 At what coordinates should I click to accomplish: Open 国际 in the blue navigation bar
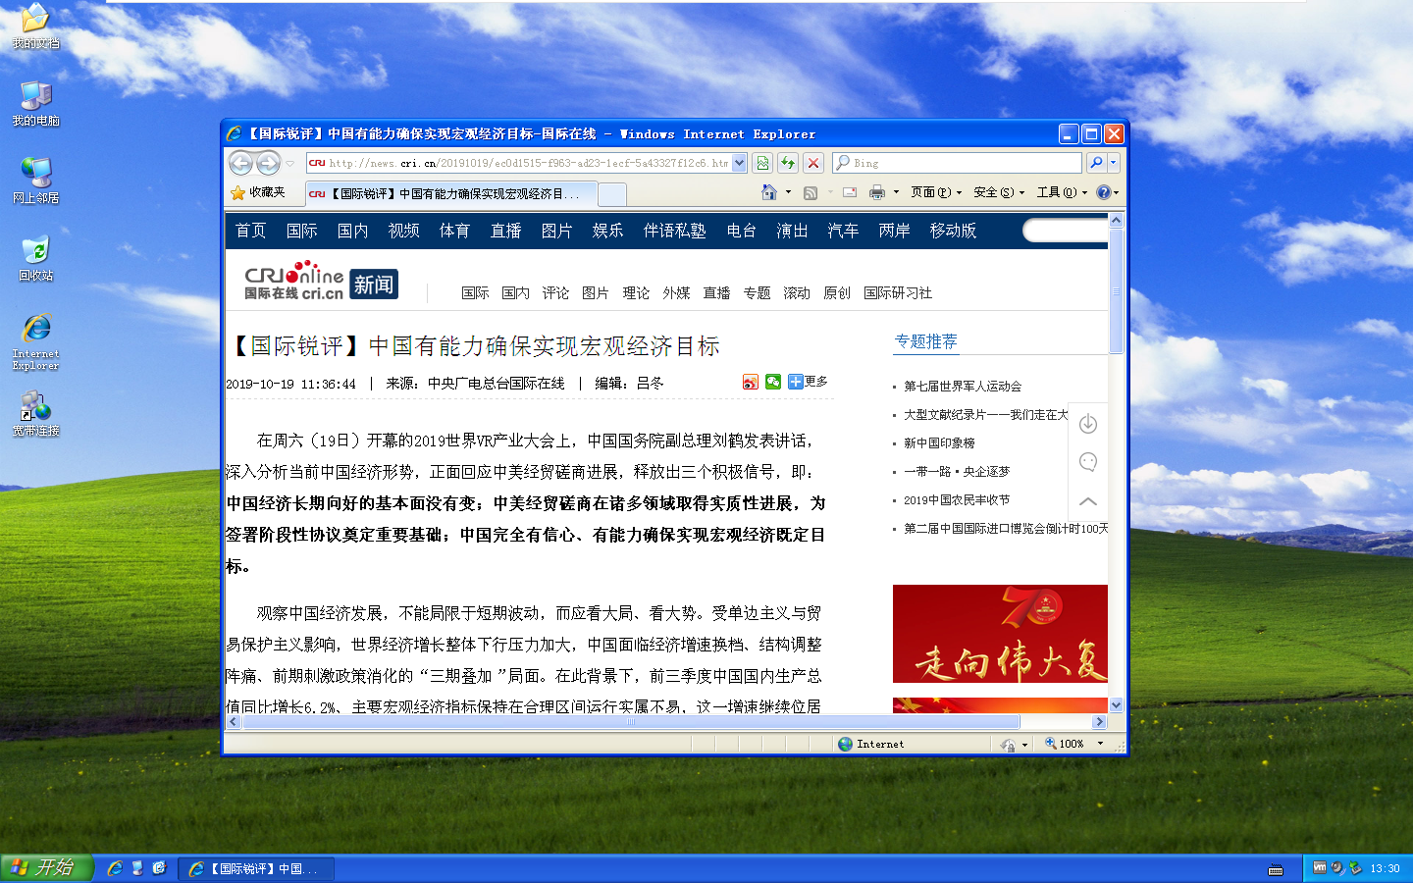(302, 231)
